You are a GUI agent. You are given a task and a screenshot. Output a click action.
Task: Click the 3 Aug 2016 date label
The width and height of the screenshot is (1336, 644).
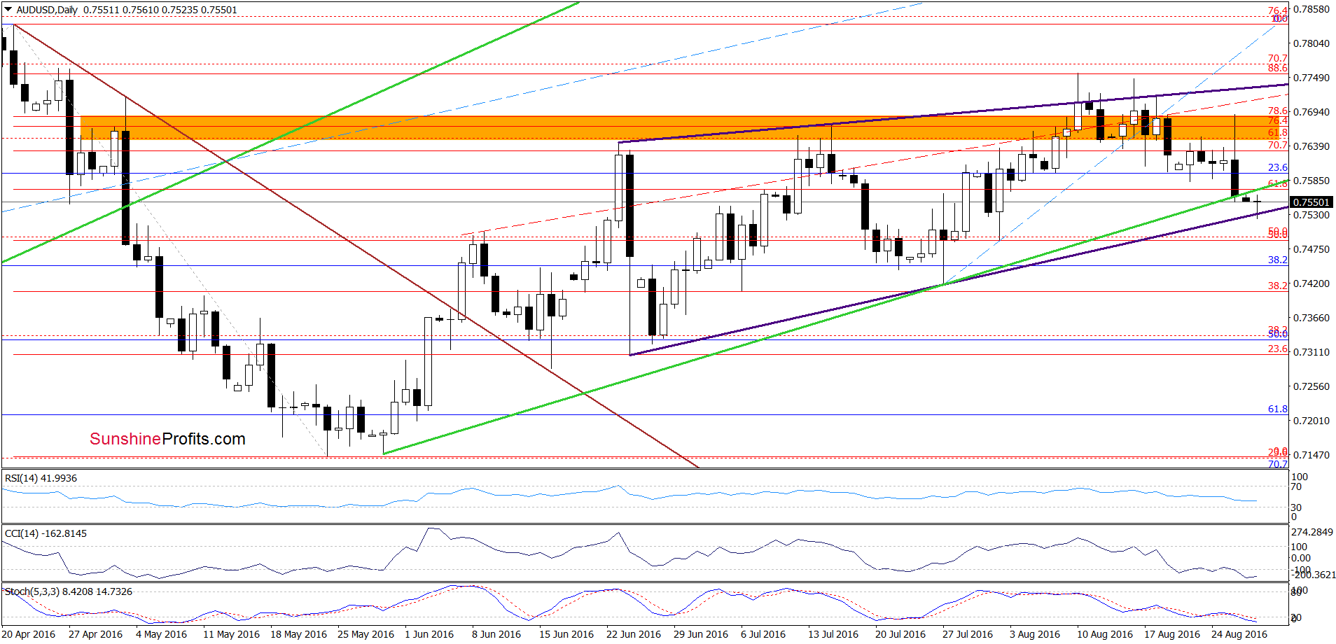[1035, 634]
